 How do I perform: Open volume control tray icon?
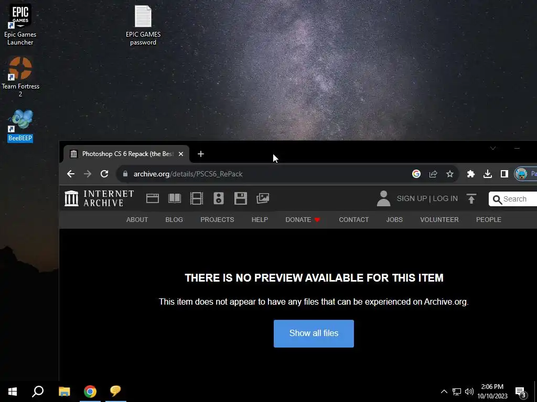pyautogui.click(x=469, y=392)
